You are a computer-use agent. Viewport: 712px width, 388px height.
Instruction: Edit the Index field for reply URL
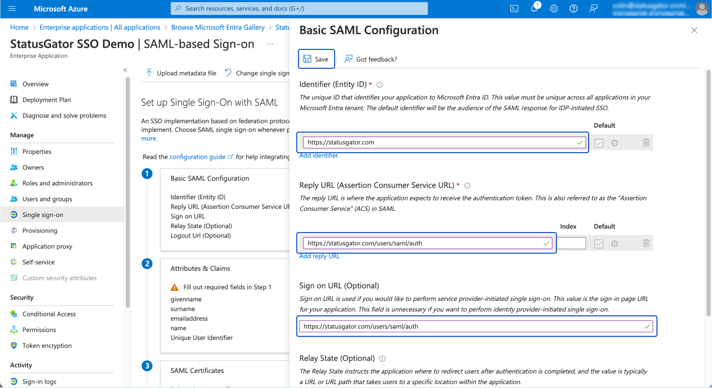pyautogui.click(x=571, y=243)
